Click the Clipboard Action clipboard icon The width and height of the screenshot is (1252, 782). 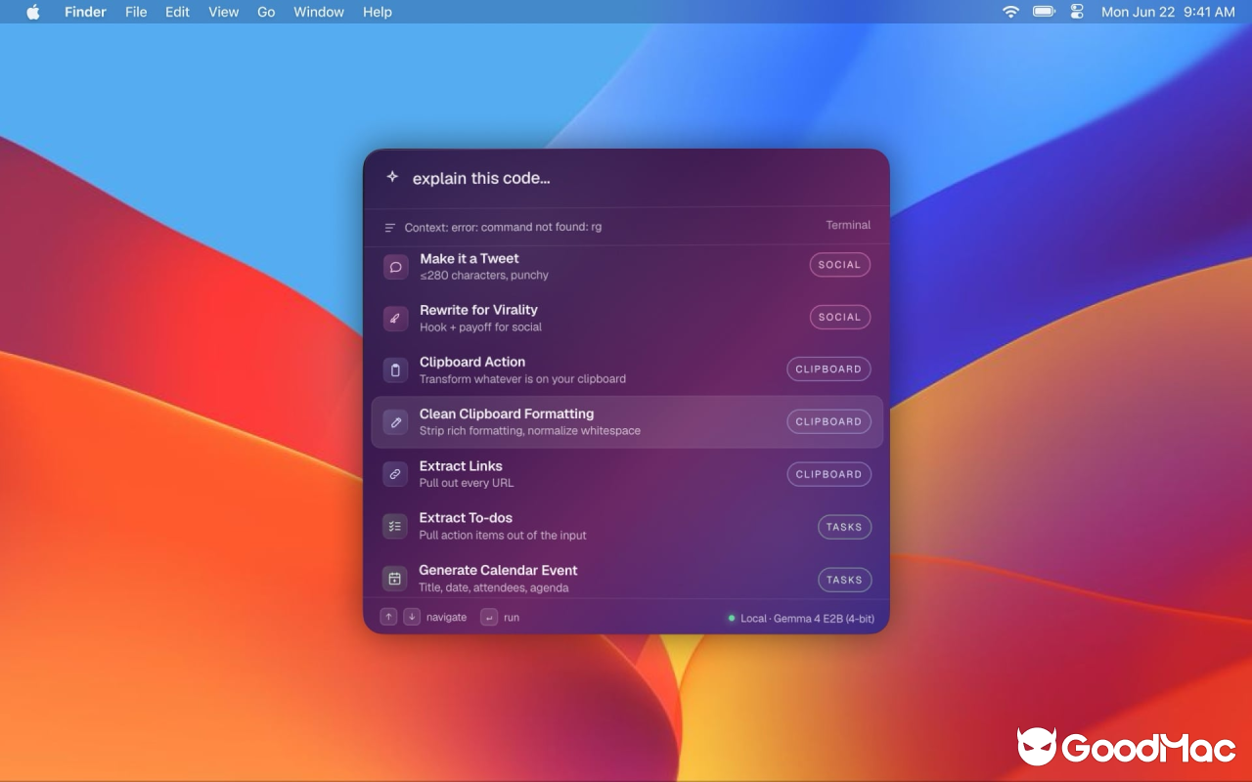395,369
